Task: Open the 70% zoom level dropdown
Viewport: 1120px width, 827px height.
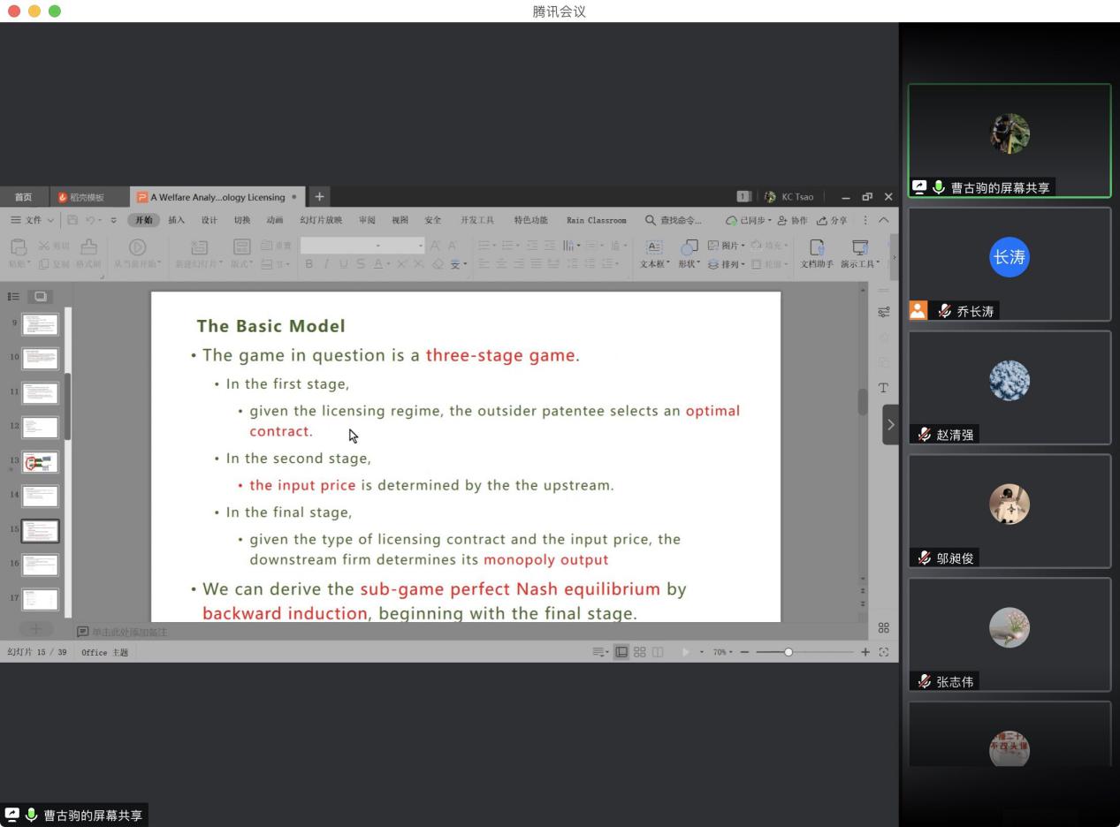Action: pos(722,652)
